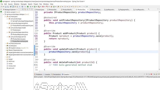Show hidden editor tabs overflow list
Image resolution: width=160 pixels, height=90 pixels.
click(149, 9)
